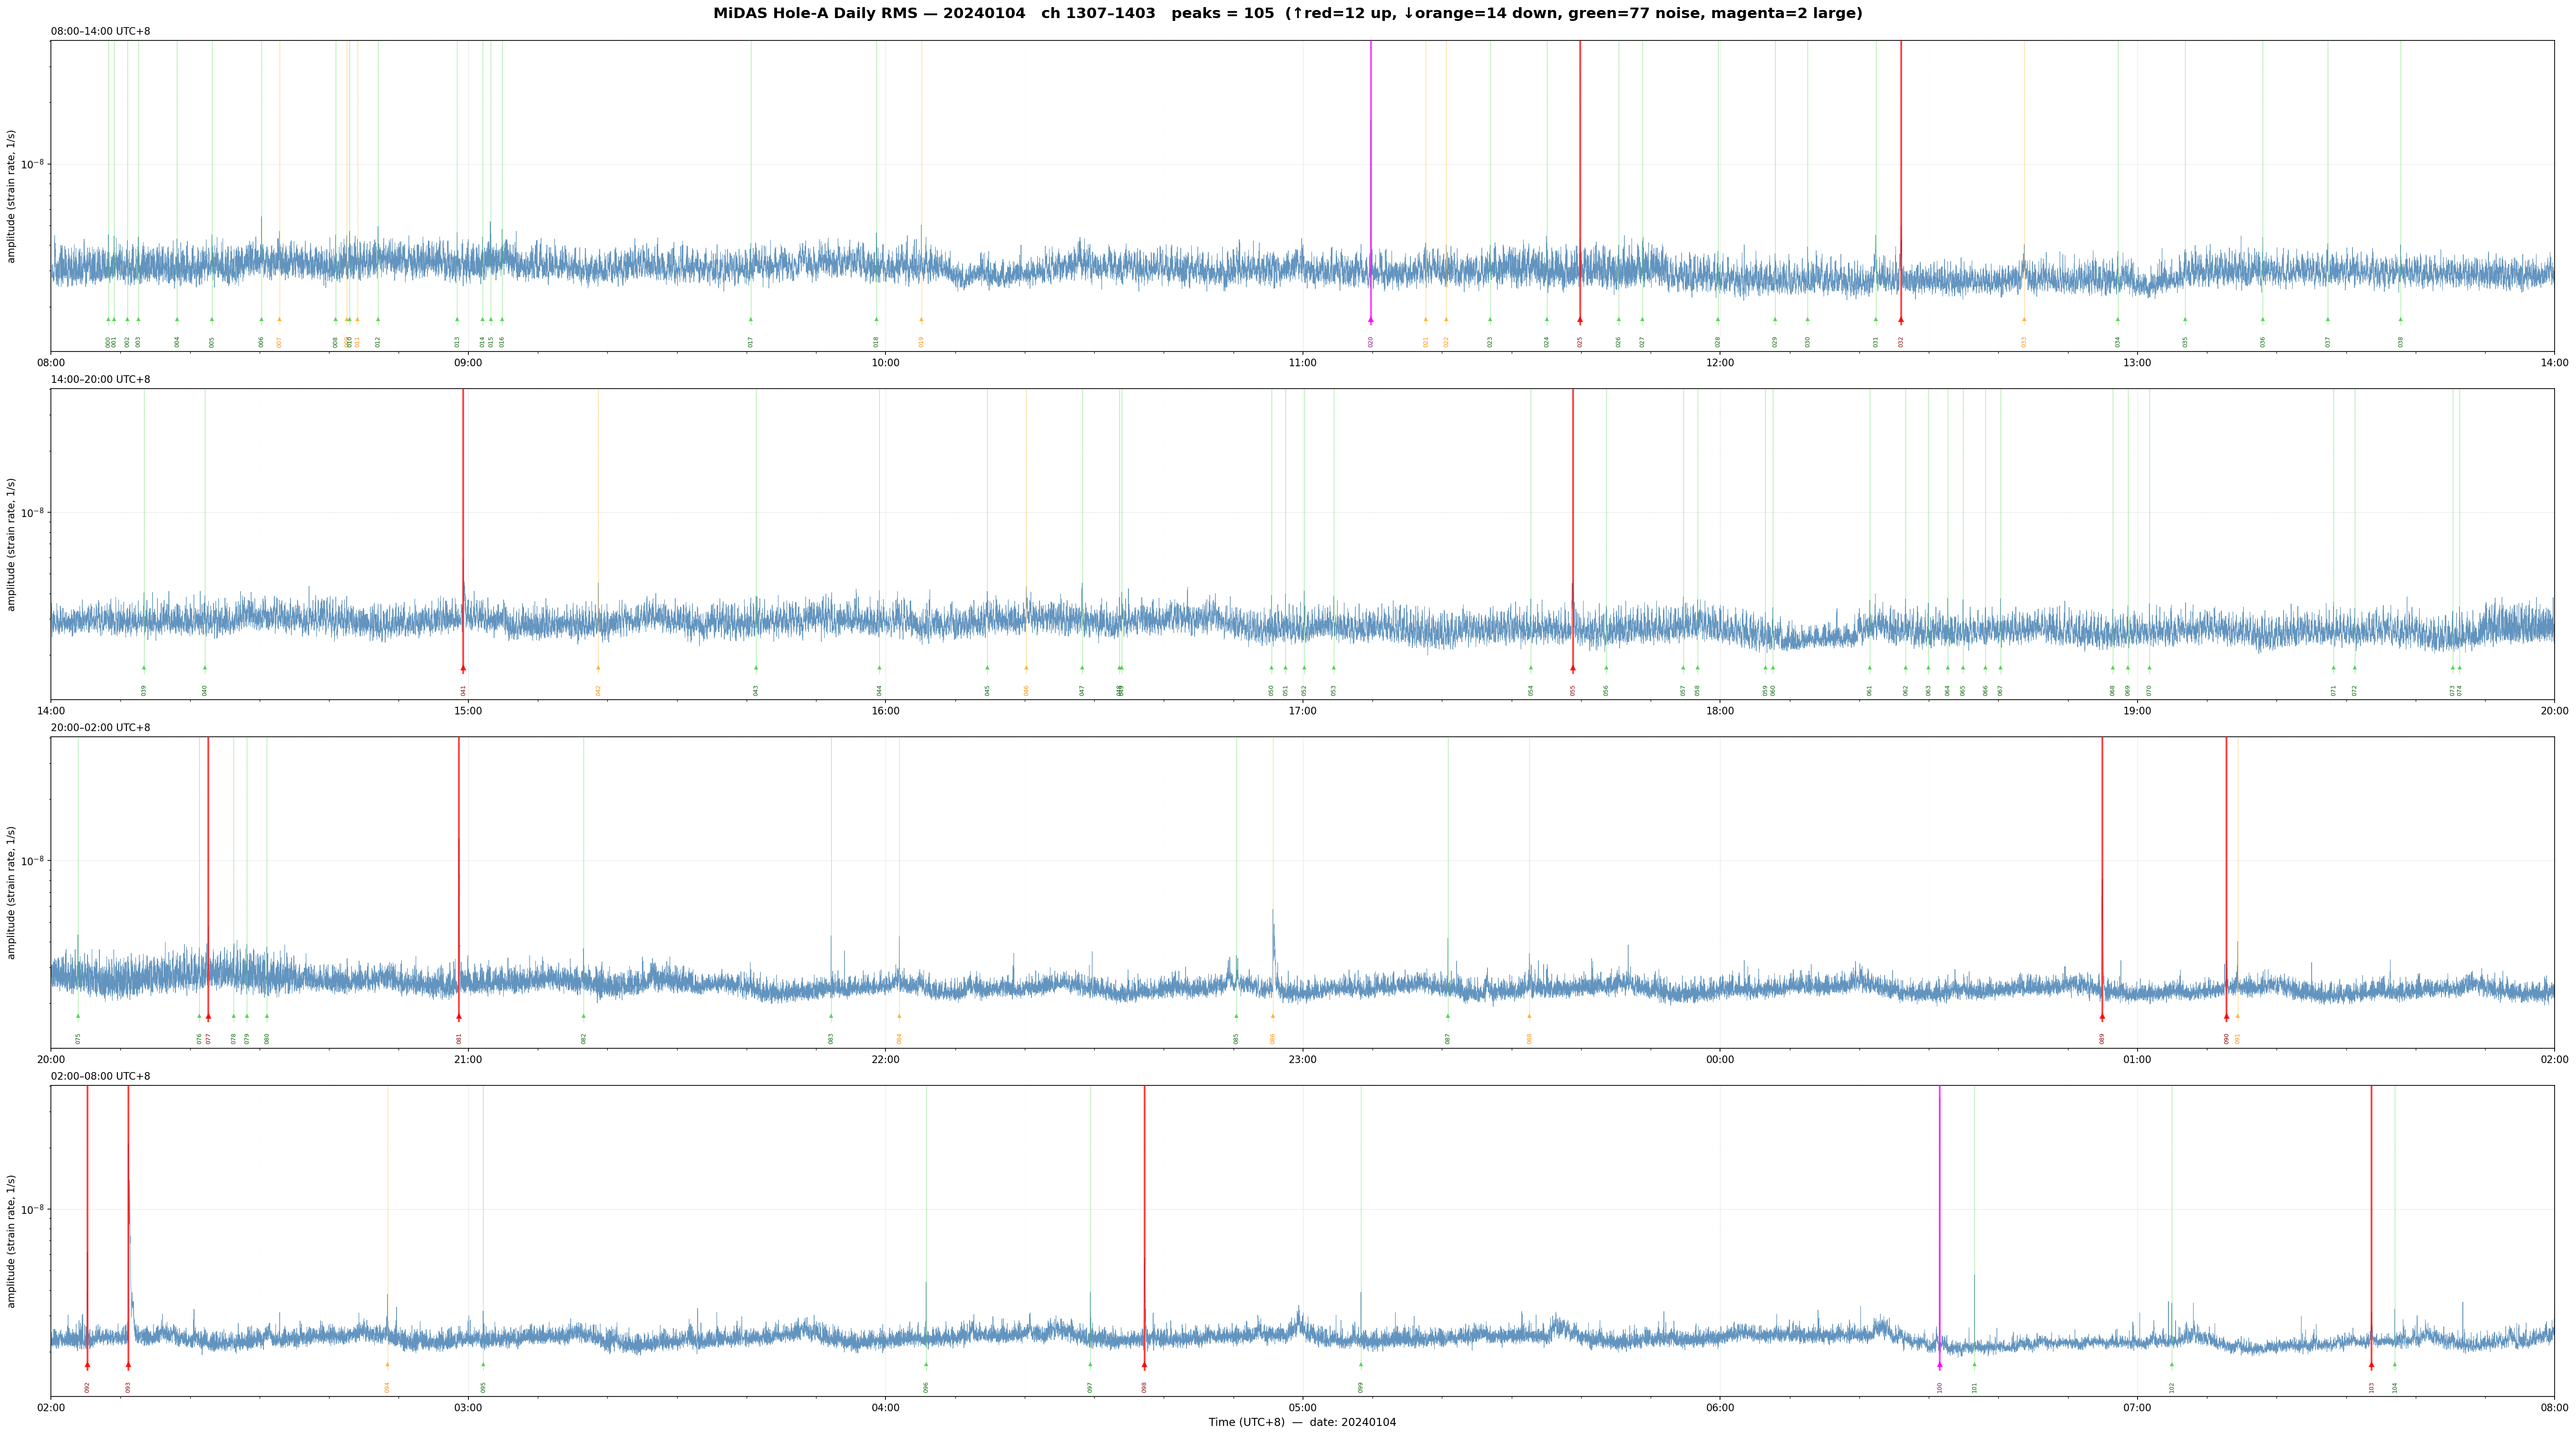Click the x-axis caption "Time (UTC+8) — date: 20240104"
2576x1435 pixels.
tap(1302, 1422)
